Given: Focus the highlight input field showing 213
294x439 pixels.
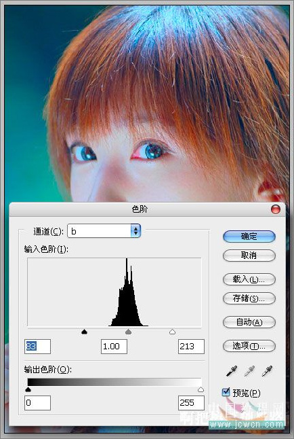Looking at the screenshot, I should click(x=191, y=347).
